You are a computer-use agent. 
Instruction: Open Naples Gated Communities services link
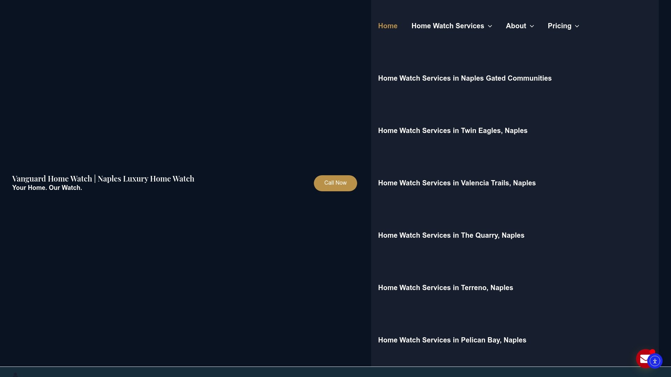pos(465,79)
